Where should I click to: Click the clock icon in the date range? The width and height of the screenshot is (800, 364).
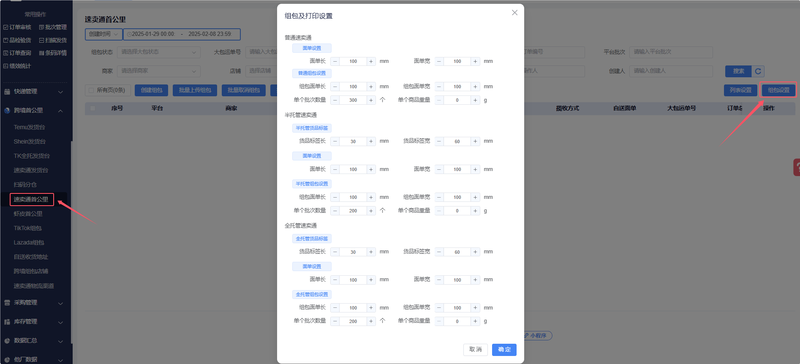[x=129, y=34]
